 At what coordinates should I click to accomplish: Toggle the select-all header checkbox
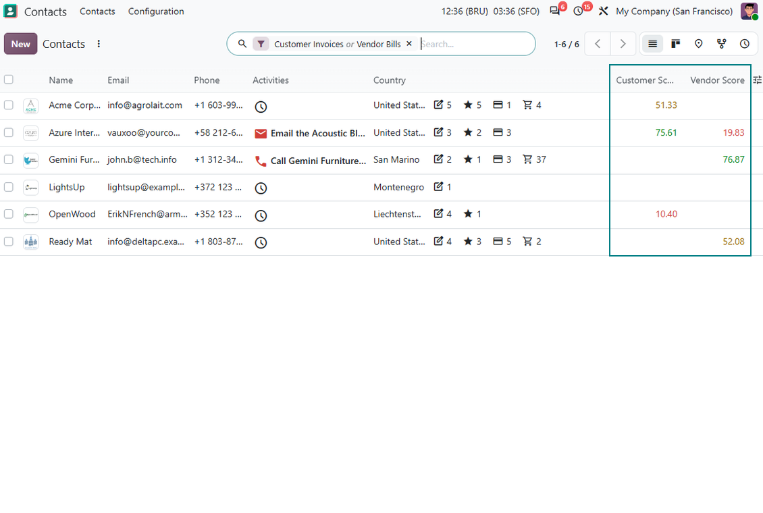9,80
